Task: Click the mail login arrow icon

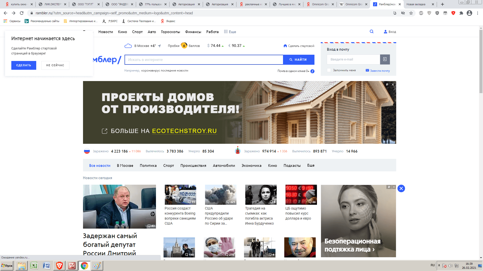Action: [385, 59]
